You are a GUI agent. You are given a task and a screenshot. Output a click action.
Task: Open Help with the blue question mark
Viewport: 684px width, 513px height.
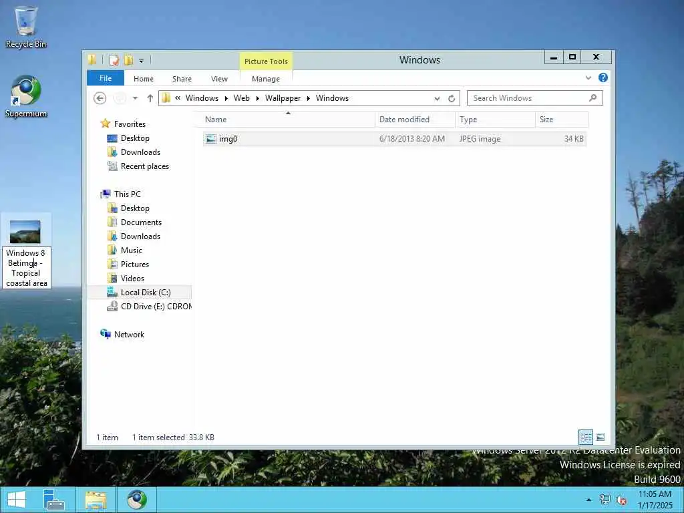point(603,77)
